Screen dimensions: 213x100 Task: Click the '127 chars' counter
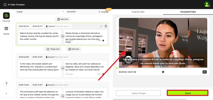pos(69,74)
